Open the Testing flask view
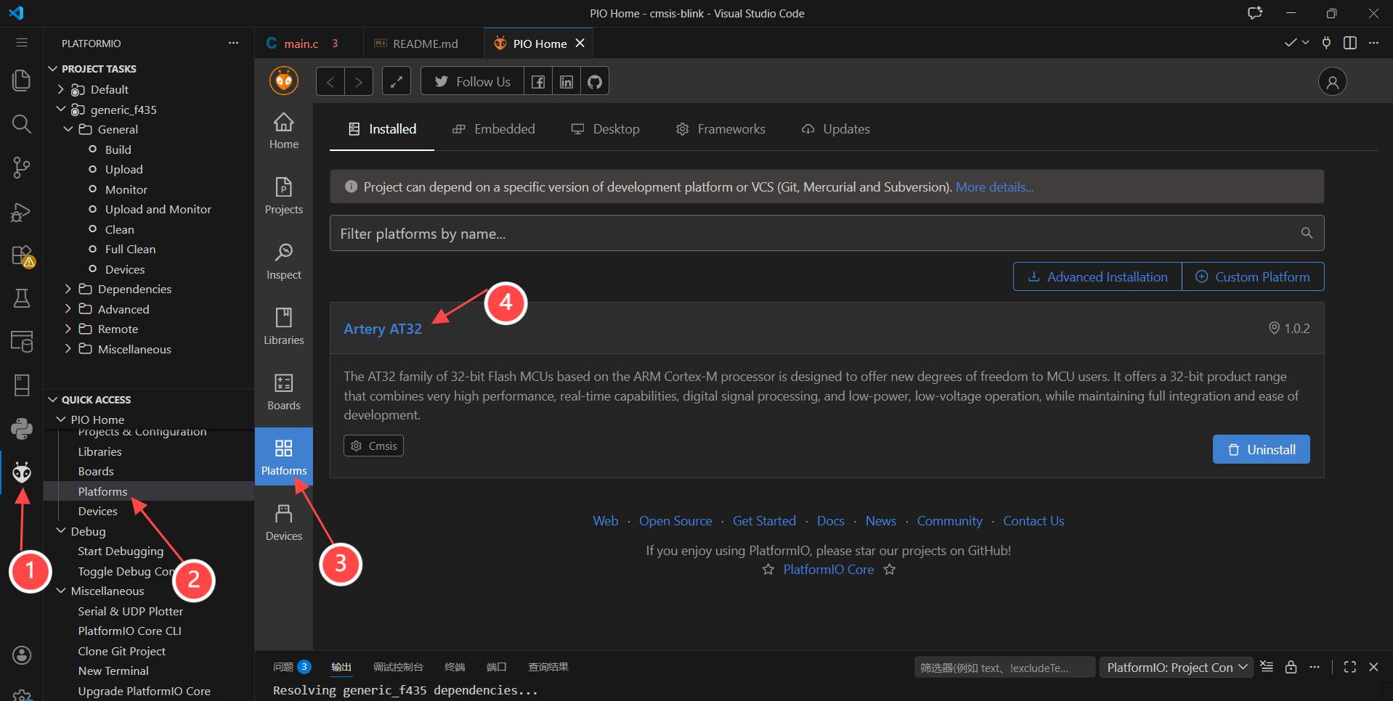Screen dimensions: 1393x701 click(22, 298)
